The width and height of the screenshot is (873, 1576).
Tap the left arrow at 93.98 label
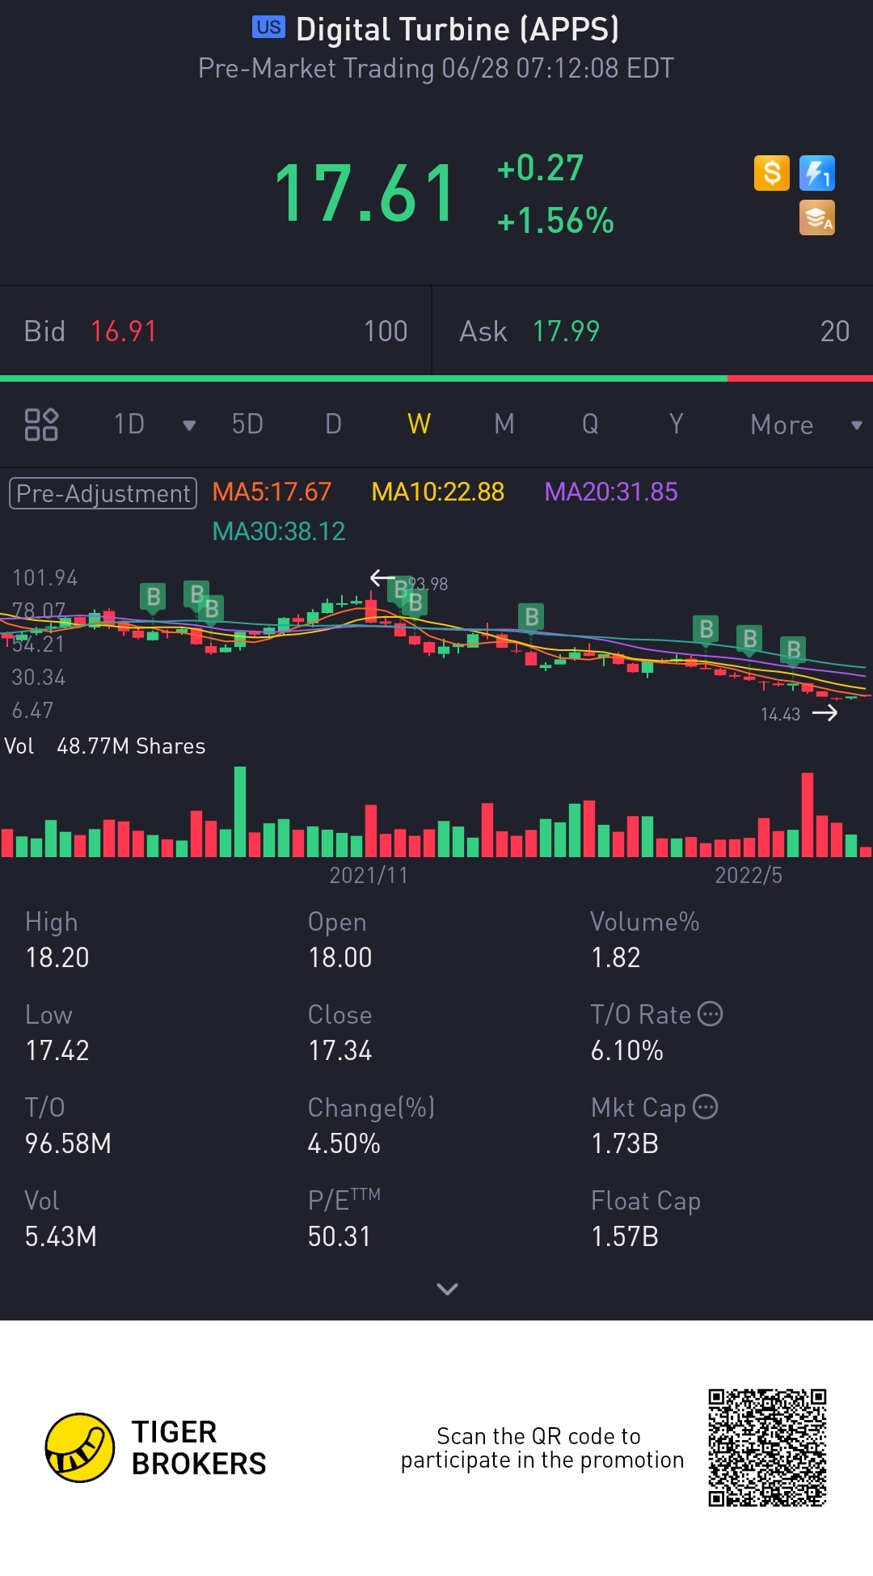coord(382,578)
